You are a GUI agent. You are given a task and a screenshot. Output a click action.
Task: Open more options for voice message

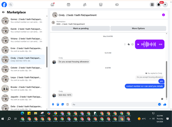[x=125, y=44]
